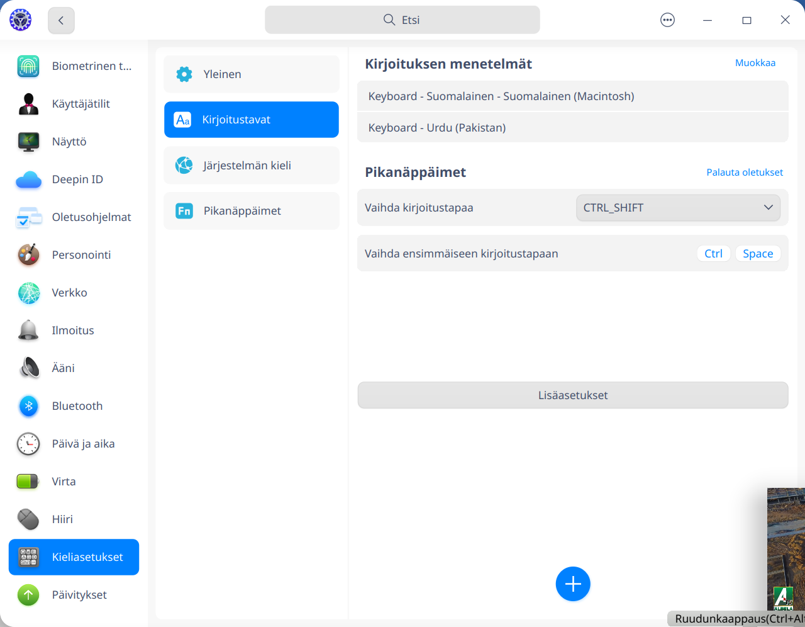Click the Järjestelmän kieli globe icon
Screen dimensions: 805x627
click(x=184, y=166)
